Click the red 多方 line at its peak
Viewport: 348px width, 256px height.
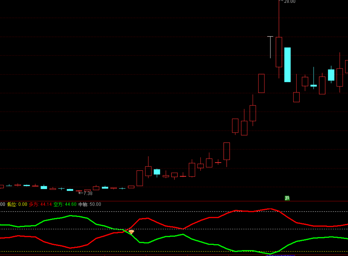pos(270,209)
